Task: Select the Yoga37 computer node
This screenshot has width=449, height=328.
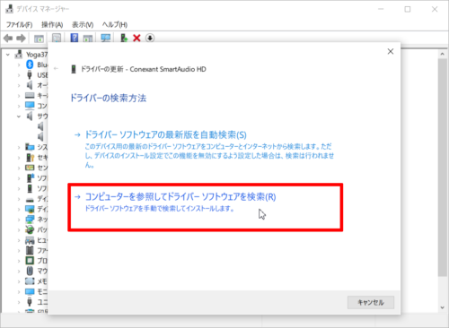Action: [x=37, y=55]
